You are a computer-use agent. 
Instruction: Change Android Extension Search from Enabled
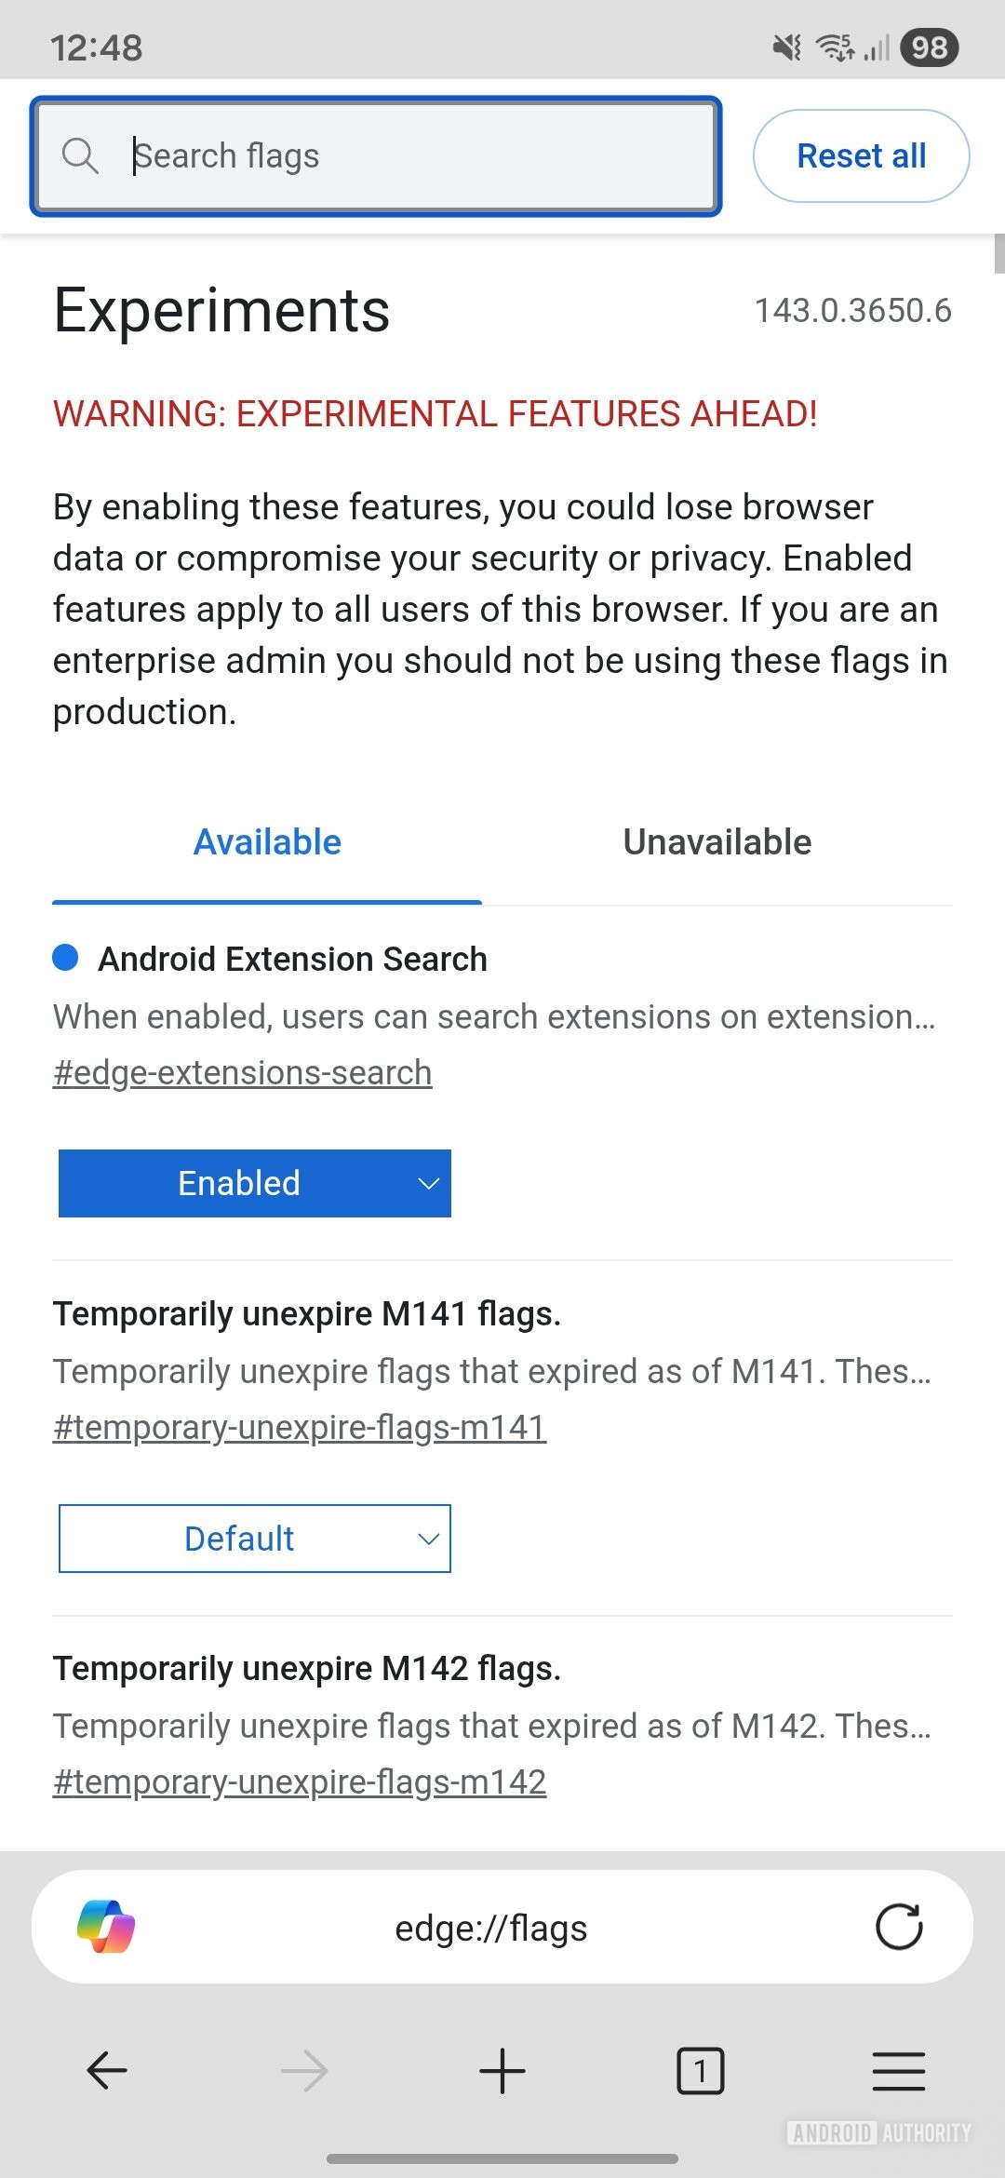point(254,1183)
